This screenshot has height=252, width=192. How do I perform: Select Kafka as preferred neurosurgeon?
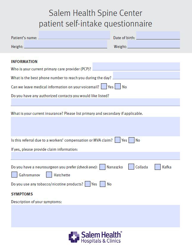pos(158,167)
